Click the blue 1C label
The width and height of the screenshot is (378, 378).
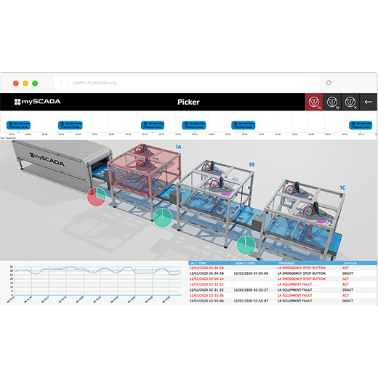pyautogui.click(x=342, y=188)
